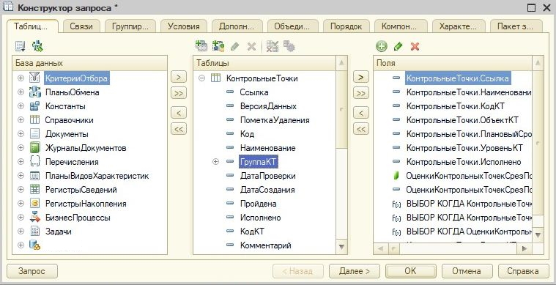Click the РегистрыСведений icon
Viewport: 556px width, 285px height.
click(34, 189)
